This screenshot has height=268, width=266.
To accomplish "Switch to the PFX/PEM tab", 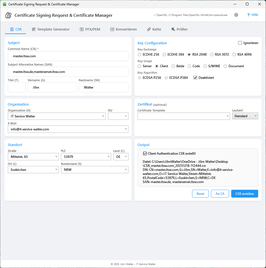I will coord(90,29).
